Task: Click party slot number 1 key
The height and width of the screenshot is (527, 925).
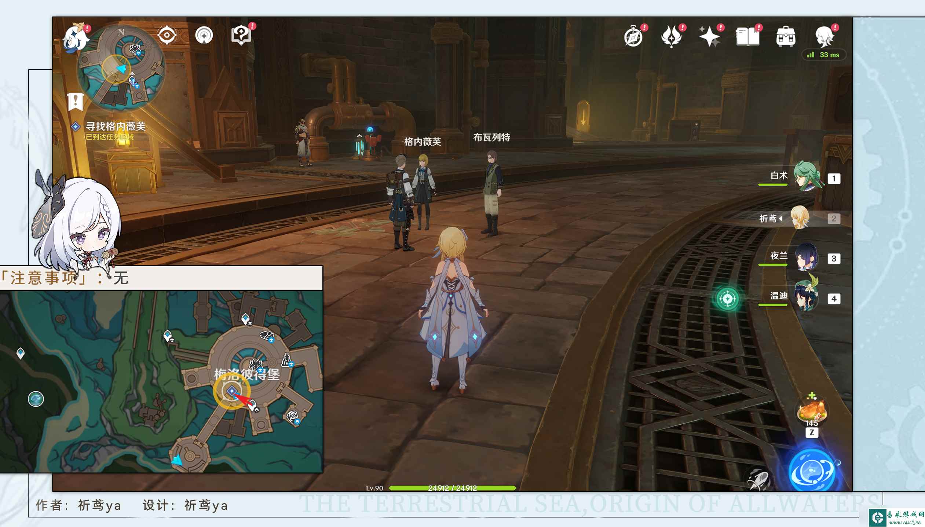Action: [x=834, y=179]
